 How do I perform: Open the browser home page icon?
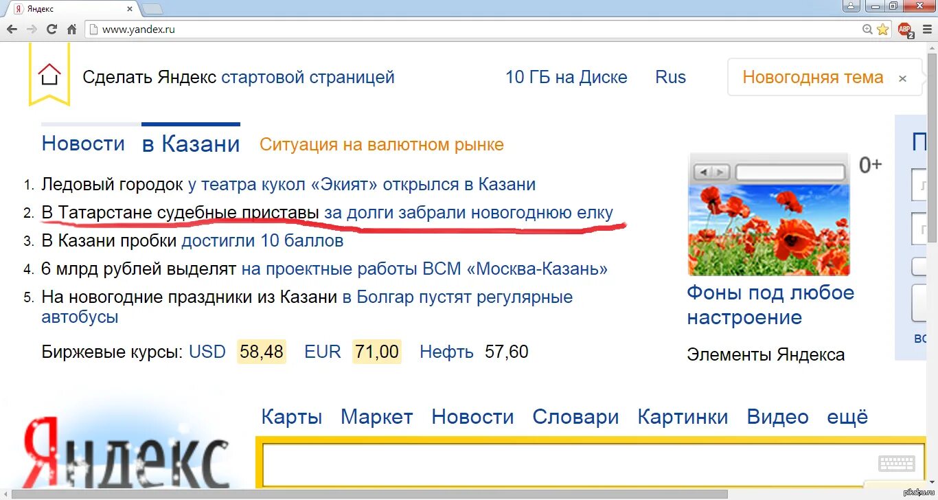click(x=71, y=30)
